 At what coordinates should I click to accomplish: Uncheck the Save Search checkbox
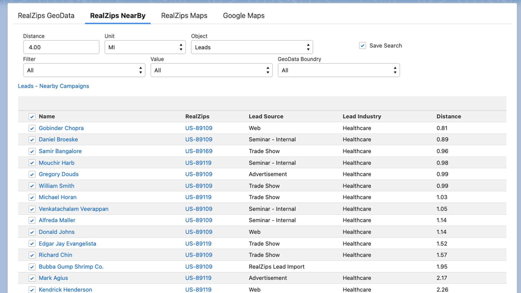[x=363, y=45]
